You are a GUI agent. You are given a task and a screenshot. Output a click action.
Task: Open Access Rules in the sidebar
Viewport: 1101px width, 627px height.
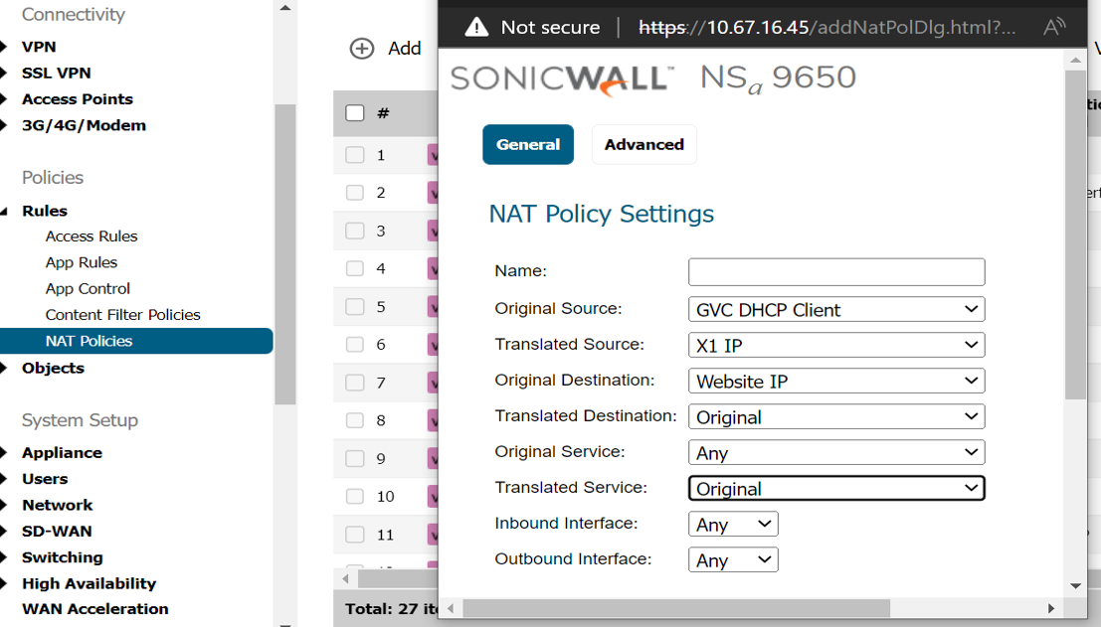tap(92, 236)
